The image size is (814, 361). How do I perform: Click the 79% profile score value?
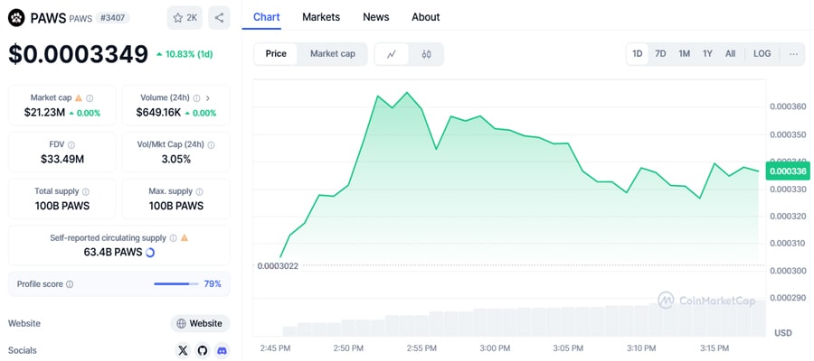pos(213,284)
